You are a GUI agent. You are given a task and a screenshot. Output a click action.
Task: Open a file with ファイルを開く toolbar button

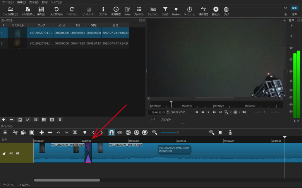pyautogui.click(x=10, y=11)
